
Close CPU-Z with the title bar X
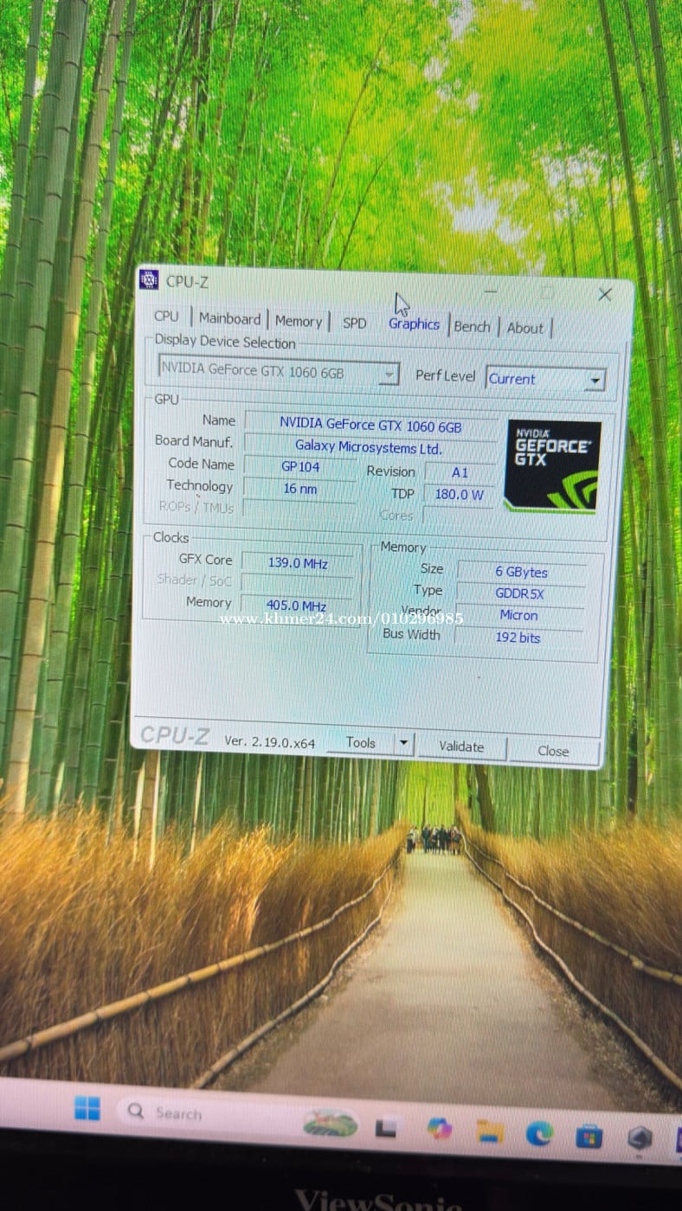click(x=605, y=294)
